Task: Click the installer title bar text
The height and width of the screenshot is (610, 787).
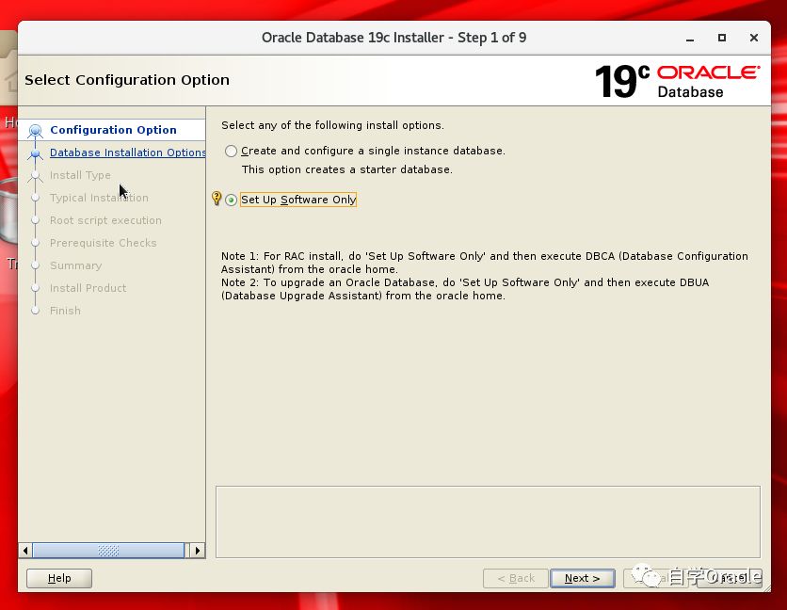Action: (394, 38)
